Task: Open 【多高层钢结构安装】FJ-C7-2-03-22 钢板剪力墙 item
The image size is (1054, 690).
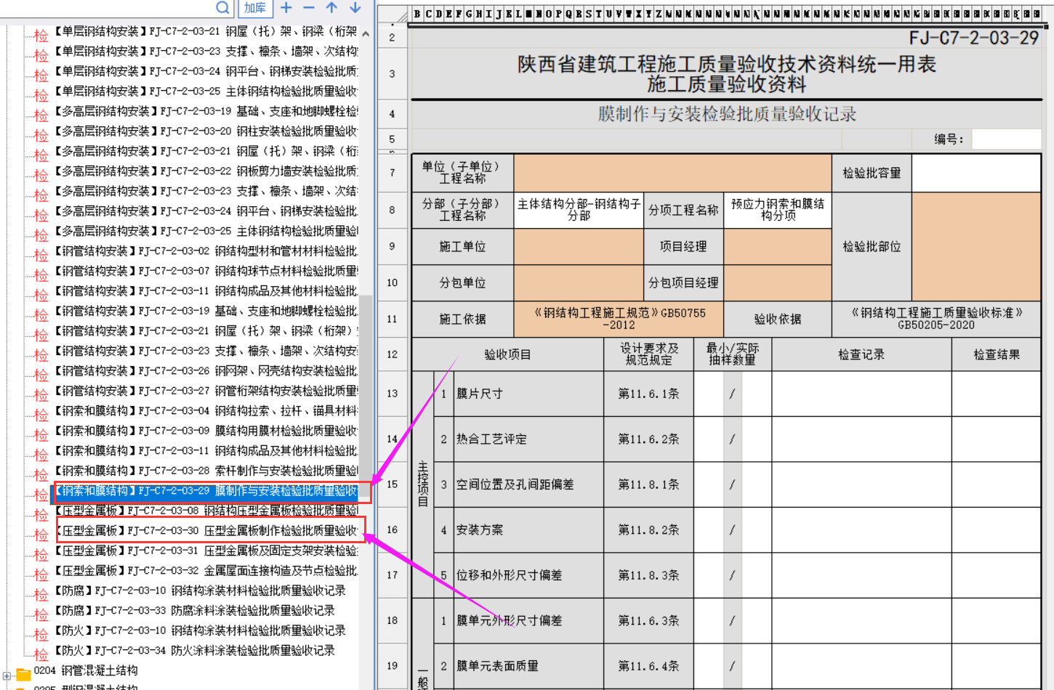Action: tap(206, 171)
